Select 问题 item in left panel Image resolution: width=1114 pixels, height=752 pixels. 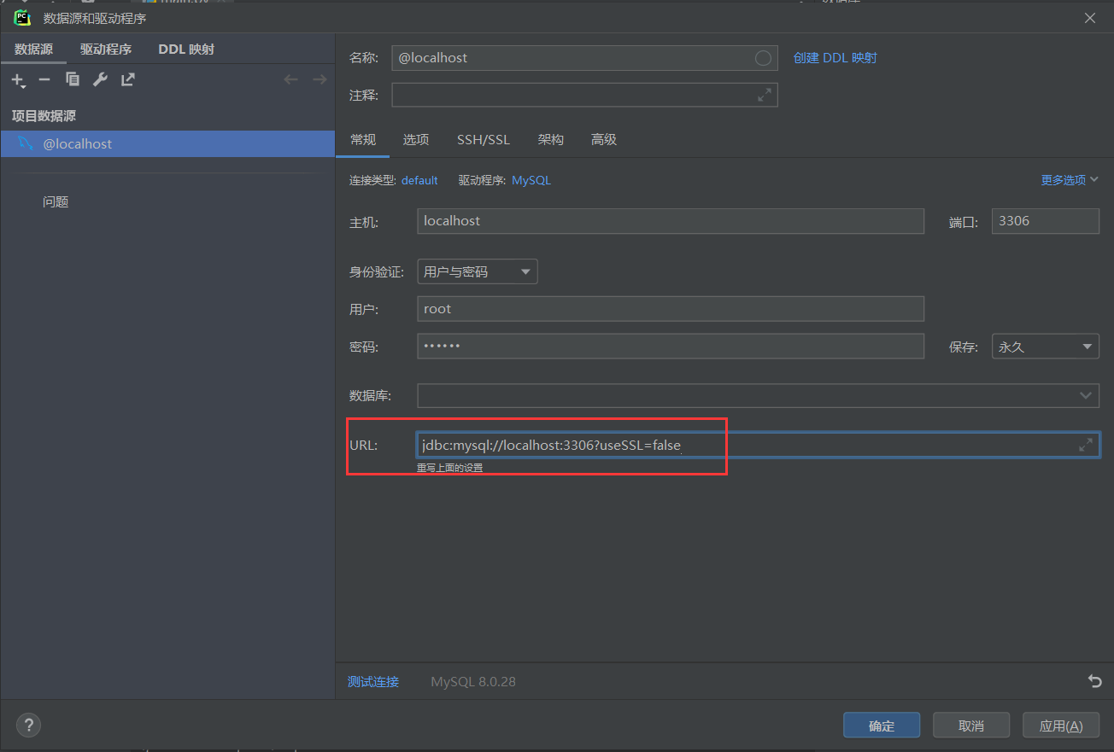click(x=56, y=202)
